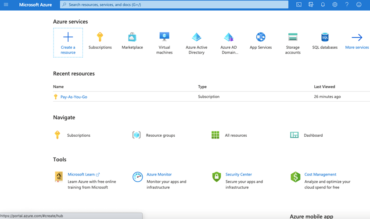Open the Storage accounts icon

click(x=293, y=37)
